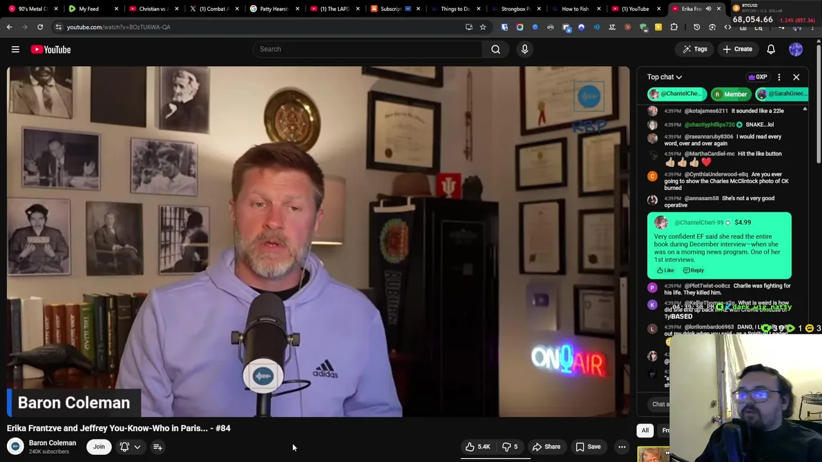The height and width of the screenshot is (462, 822).
Task: Click the code brackets icon in toolbar
Action: point(728,27)
